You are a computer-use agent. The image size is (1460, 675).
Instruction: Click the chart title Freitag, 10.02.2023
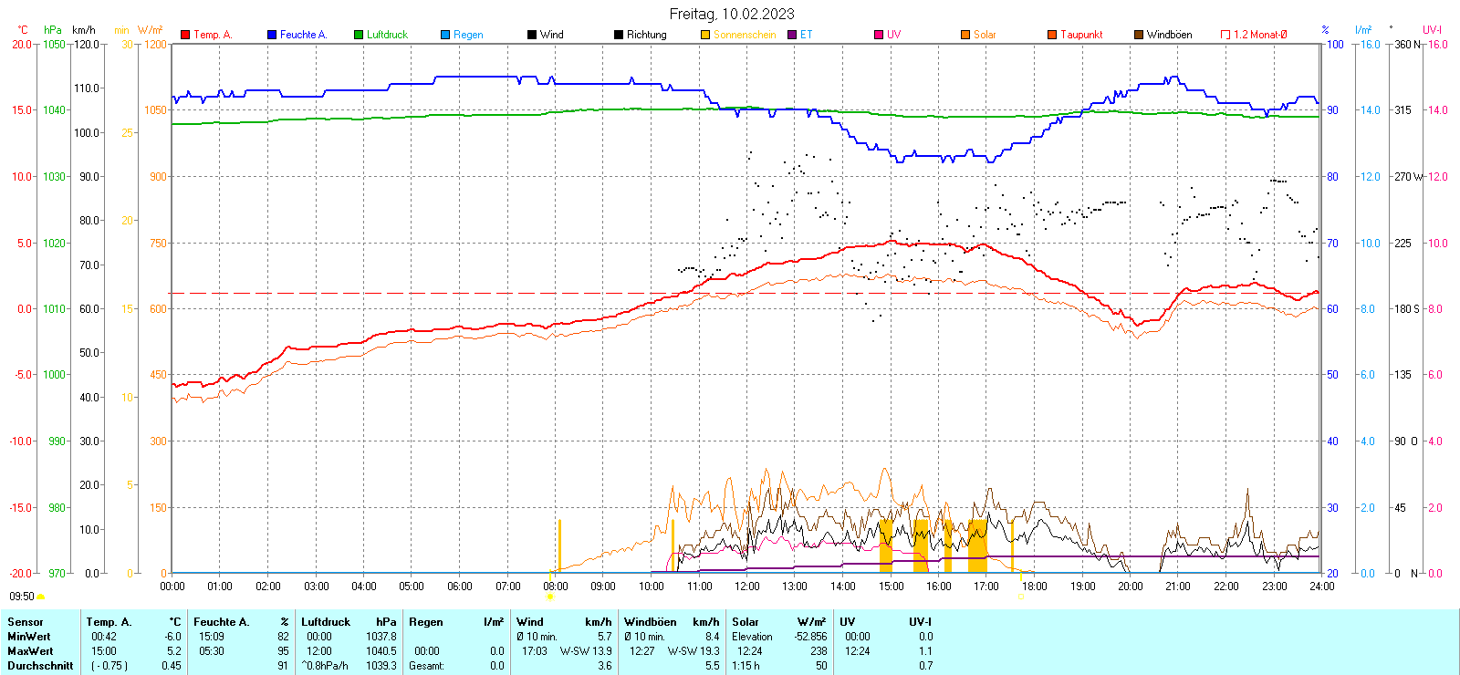pyautogui.click(x=731, y=14)
